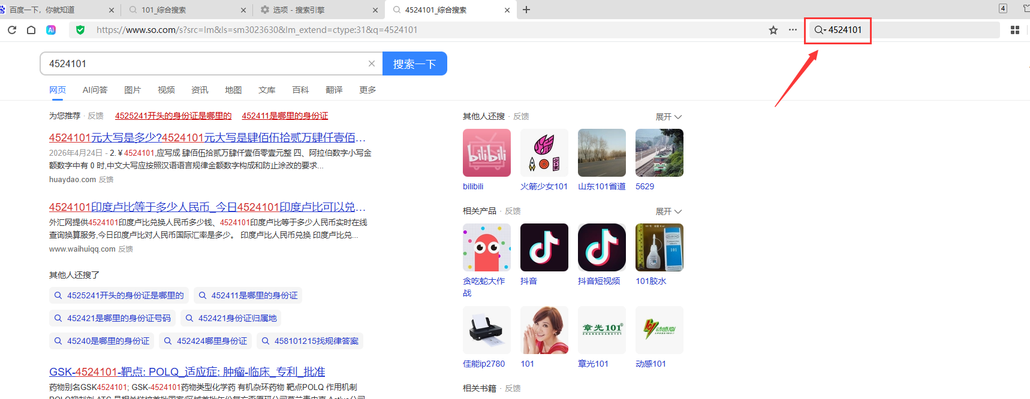The height and width of the screenshot is (399, 1030).
Task: Select the 翻译 search category
Action: click(334, 90)
